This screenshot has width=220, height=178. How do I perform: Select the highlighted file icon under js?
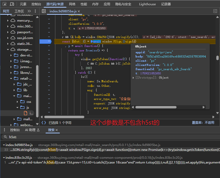pyautogui.click(x=26, y=113)
